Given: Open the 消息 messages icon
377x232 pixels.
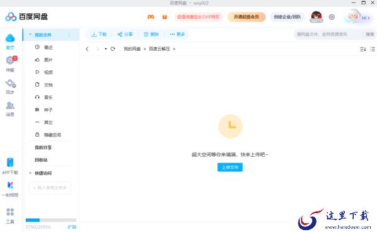Looking at the screenshot, I should (x=10, y=105).
